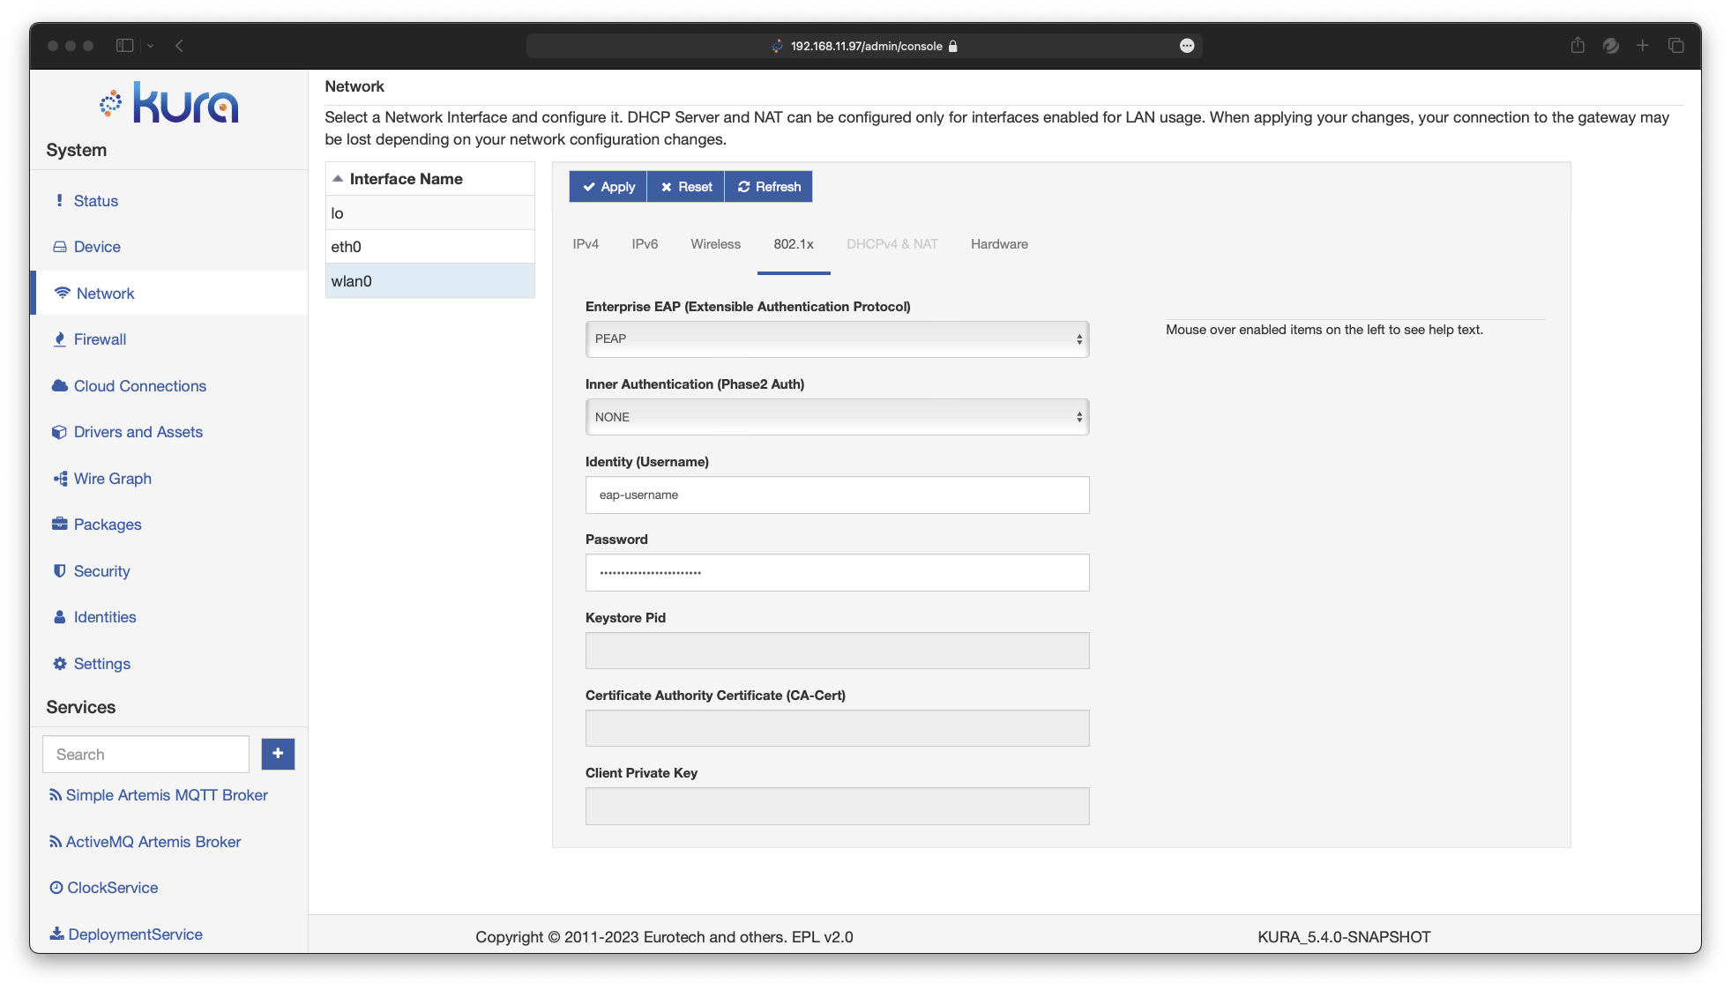Click the Keystore Pid field
The image size is (1731, 990).
point(837,651)
